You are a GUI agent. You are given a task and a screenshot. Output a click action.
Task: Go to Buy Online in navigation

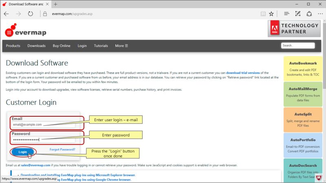click(62, 46)
